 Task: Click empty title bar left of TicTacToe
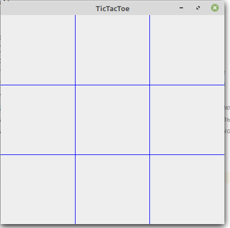tap(46, 8)
